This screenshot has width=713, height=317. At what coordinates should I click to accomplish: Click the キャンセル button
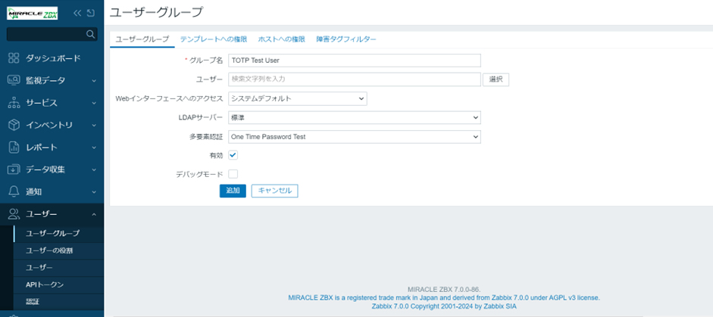coord(274,191)
